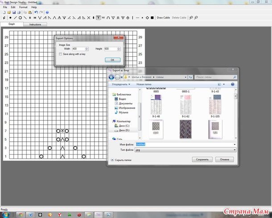Viewport: 272px width, 218px height.
Task: Select the highlighted twisted loop stitch symbol
Action: pyautogui.click(x=99, y=17)
